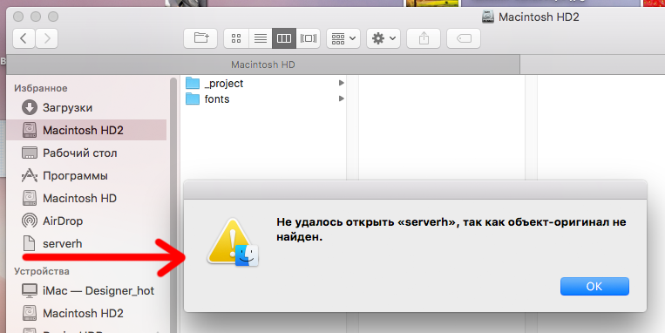665x333 pixels.
Task: Open the item arrangement dropdown
Action: pos(343,38)
